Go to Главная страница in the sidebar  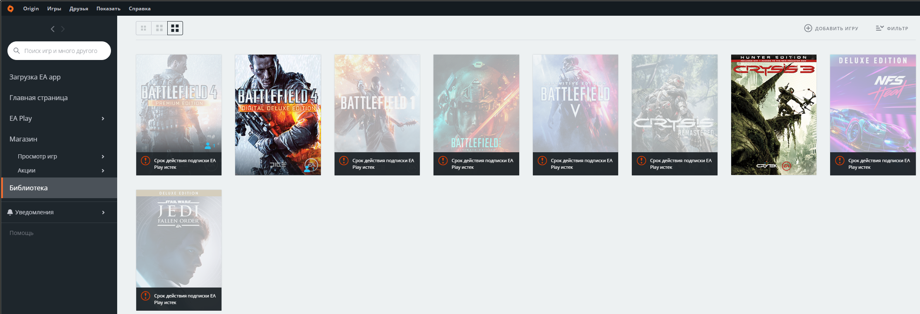click(39, 98)
